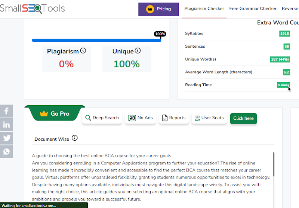Open the Plagiarism Checker tab

pos(204,9)
